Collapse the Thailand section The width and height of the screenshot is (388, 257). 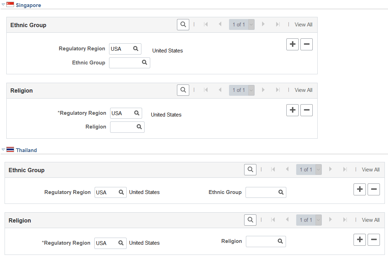point(4,150)
